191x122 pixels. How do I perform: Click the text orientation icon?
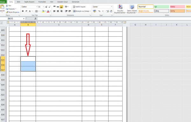pyautogui.click(x=66, y=7)
